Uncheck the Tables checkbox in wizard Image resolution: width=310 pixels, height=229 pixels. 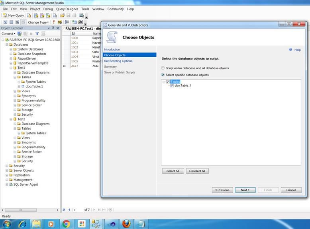click(168, 82)
